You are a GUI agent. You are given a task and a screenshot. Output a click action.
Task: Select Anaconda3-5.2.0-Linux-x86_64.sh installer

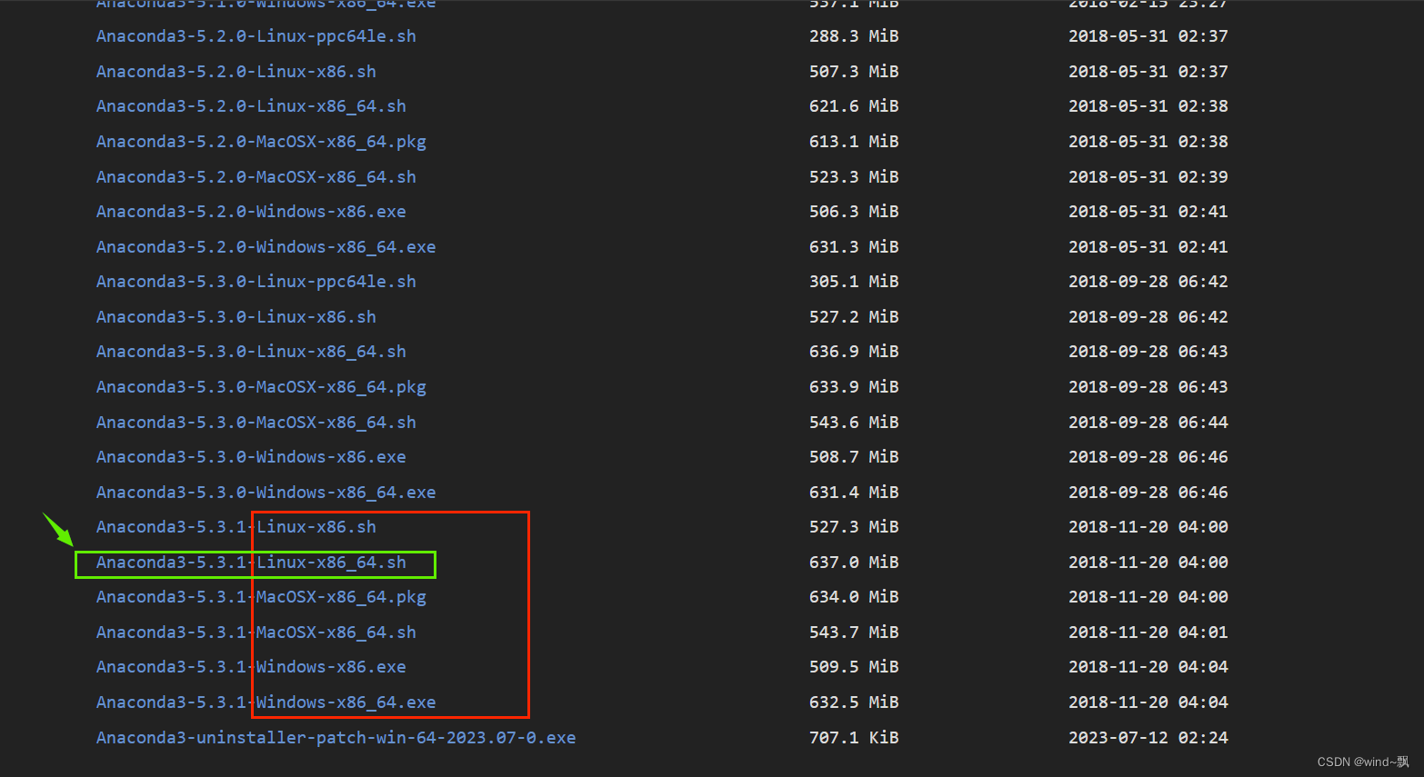(x=251, y=105)
